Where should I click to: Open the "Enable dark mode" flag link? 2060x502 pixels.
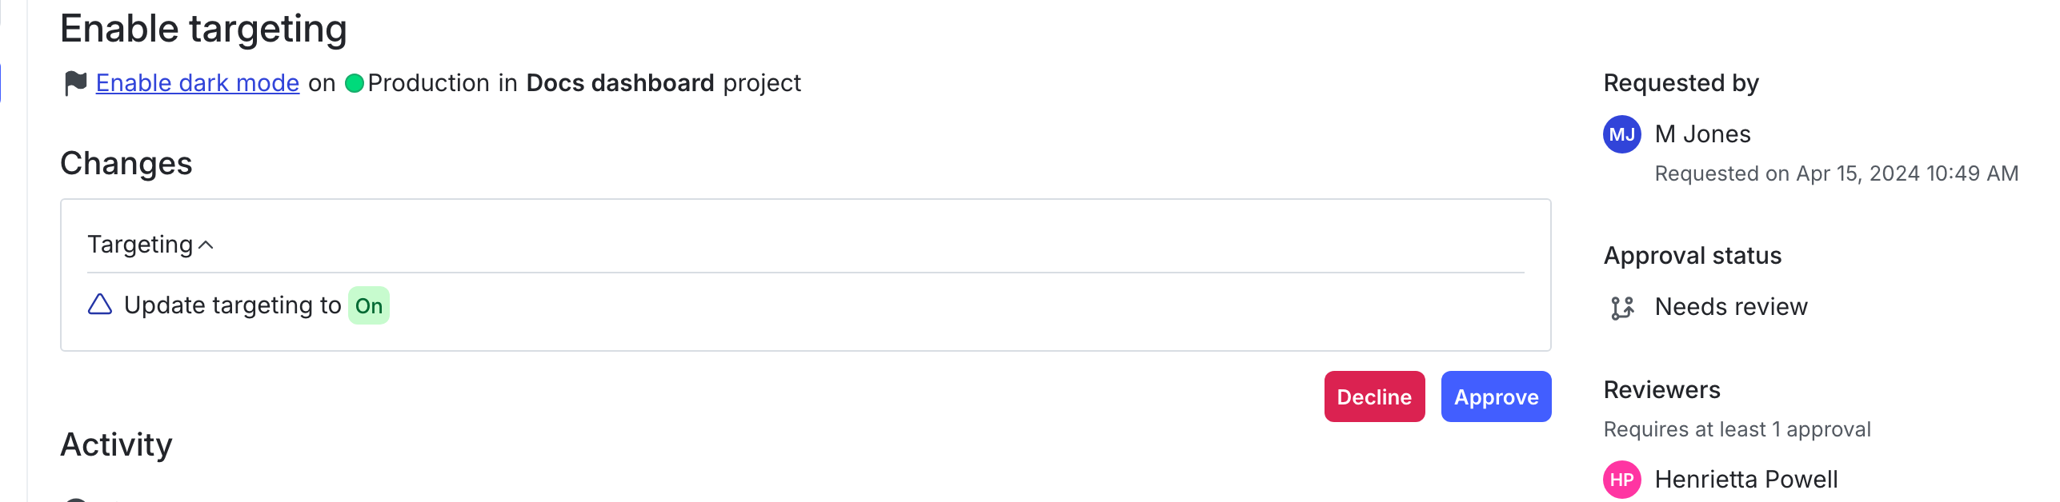click(x=196, y=82)
